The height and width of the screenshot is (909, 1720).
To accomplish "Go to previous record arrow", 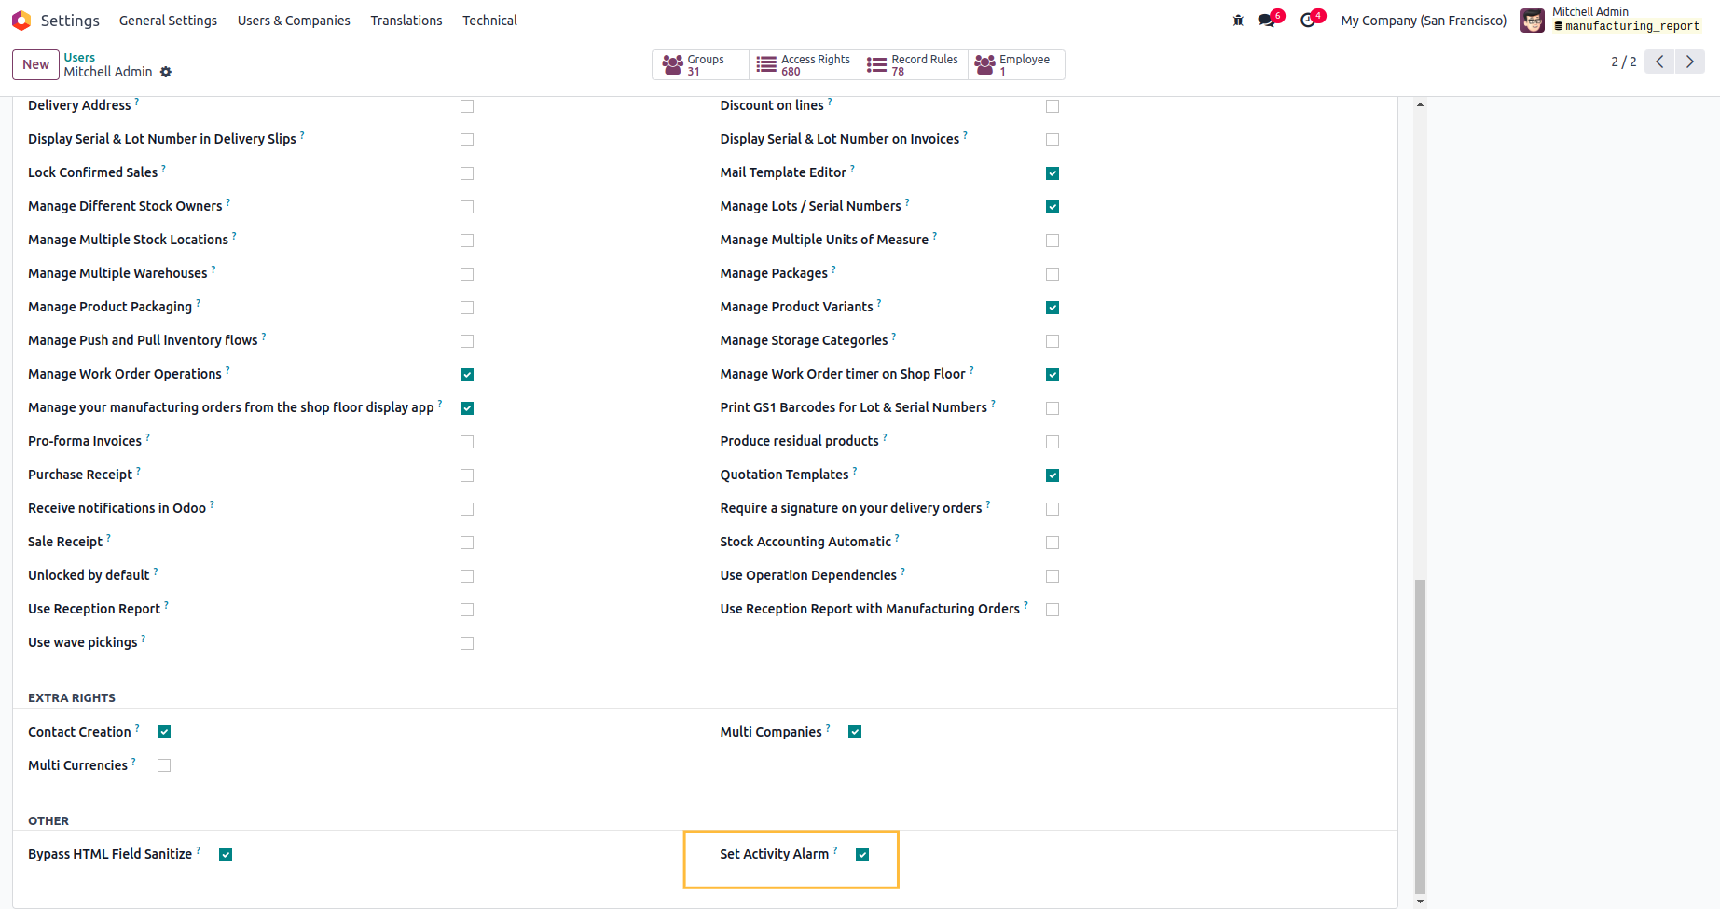I will click(x=1659, y=62).
